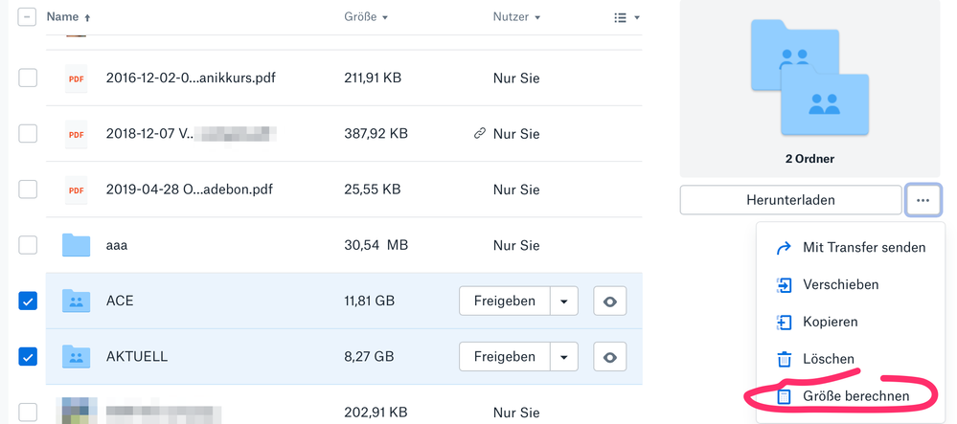The image size is (957, 424).
Task: Click the PDF icon for 2019-04-28 file
Action: pyautogui.click(x=76, y=190)
